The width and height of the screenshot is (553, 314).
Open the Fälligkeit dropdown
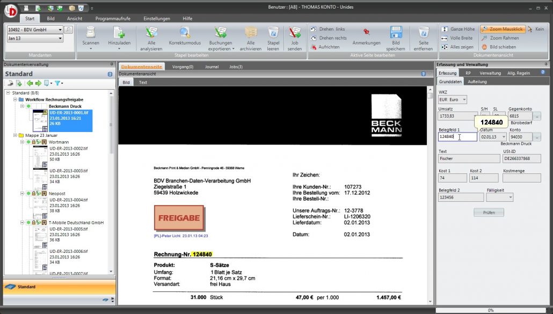(x=510, y=198)
